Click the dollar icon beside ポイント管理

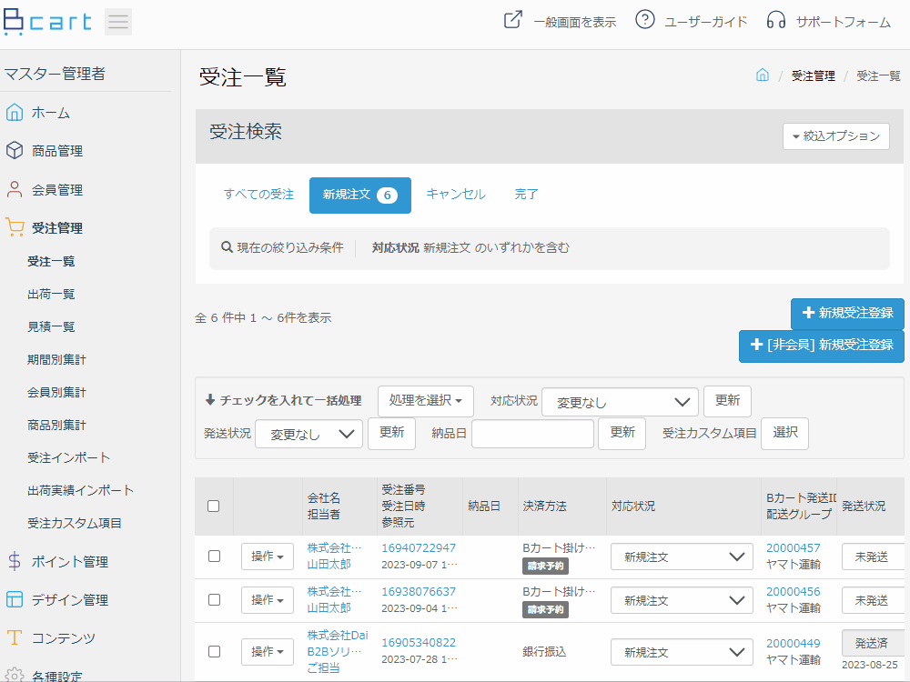click(x=15, y=561)
